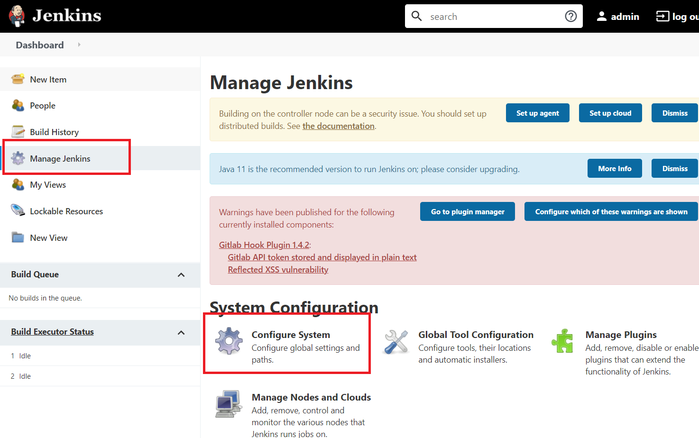Click Configure which of these warnings are shown
The height and width of the screenshot is (438, 699).
coord(611,211)
